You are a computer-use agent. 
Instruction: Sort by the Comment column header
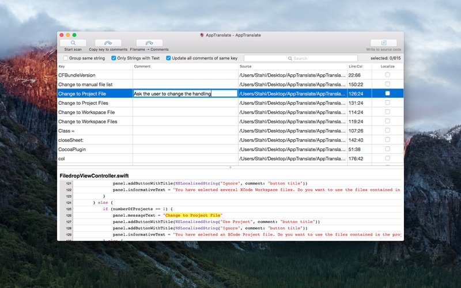pyautogui.click(x=185, y=66)
